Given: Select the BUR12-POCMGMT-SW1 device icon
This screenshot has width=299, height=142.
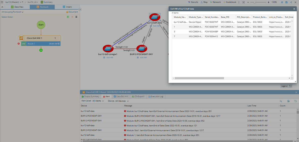Looking at the screenshot, I should (141, 49).
